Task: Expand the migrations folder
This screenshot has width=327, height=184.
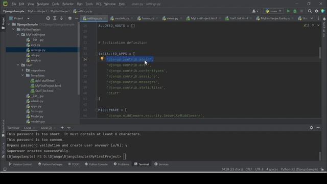Action: click(22, 71)
